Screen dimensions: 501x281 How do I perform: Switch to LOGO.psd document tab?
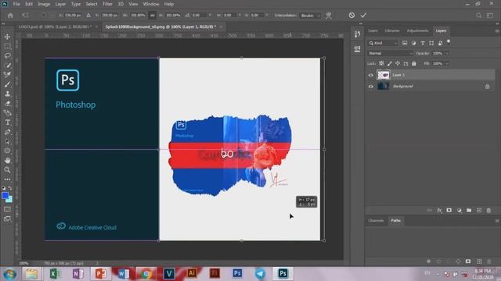(x=55, y=27)
